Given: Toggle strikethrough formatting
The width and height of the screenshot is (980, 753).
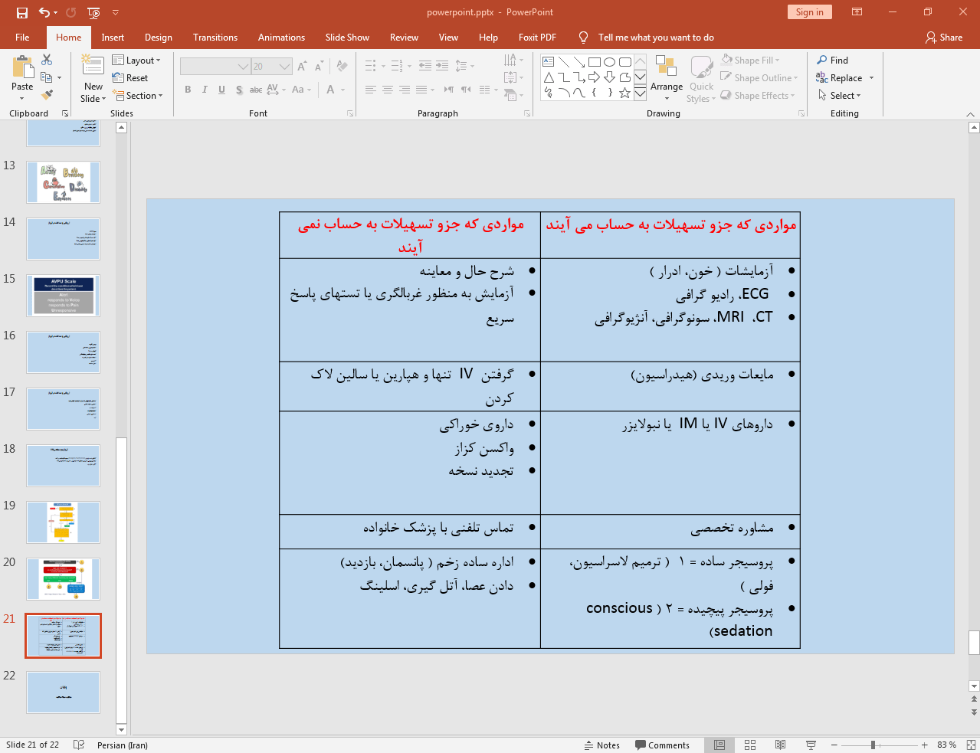Looking at the screenshot, I should click(x=256, y=90).
